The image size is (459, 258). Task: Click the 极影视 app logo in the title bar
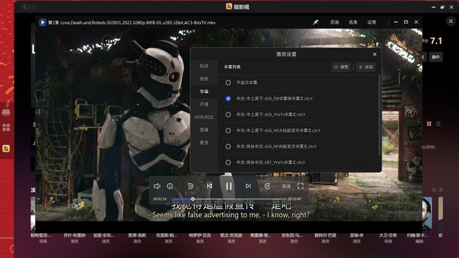[229, 6]
